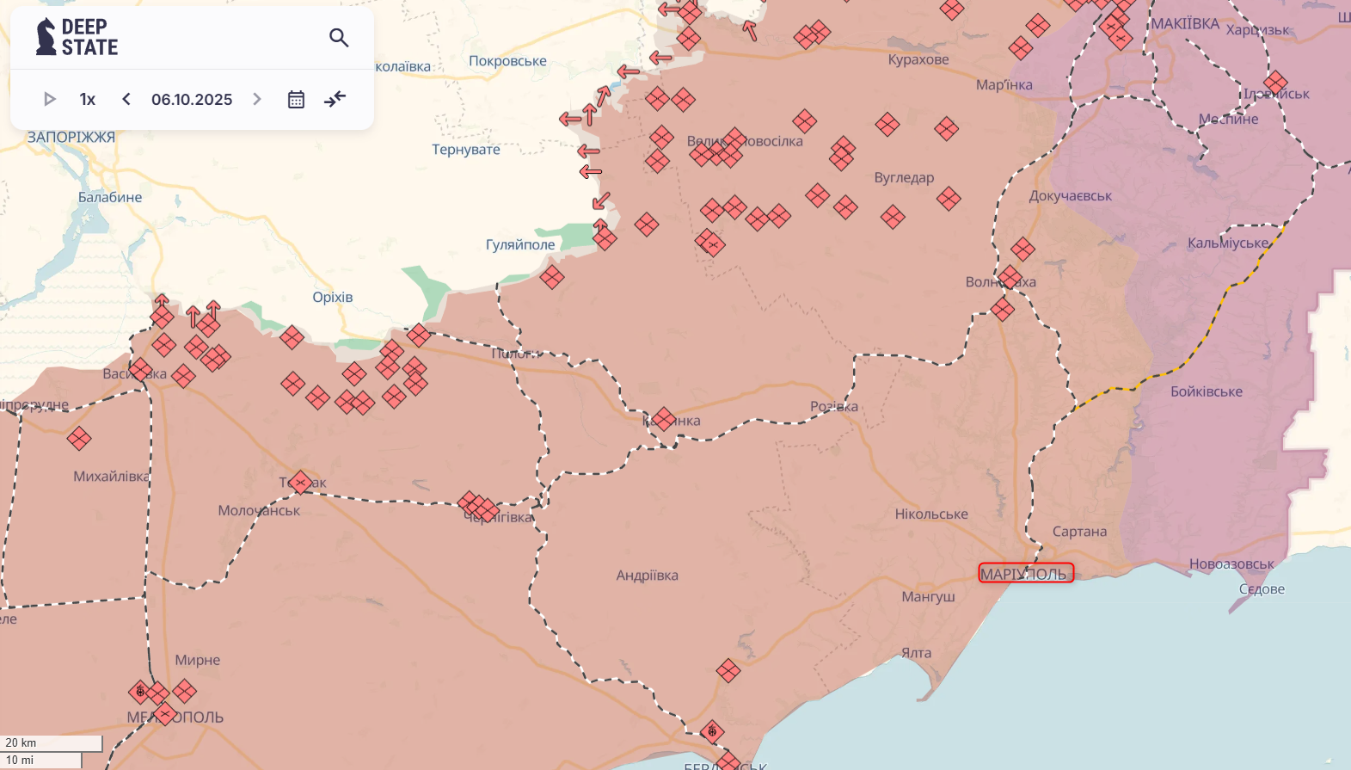
Task: Go to the previous date arrow
Action: pyautogui.click(x=126, y=99)
